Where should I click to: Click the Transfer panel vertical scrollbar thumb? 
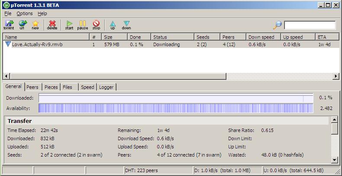335,129
